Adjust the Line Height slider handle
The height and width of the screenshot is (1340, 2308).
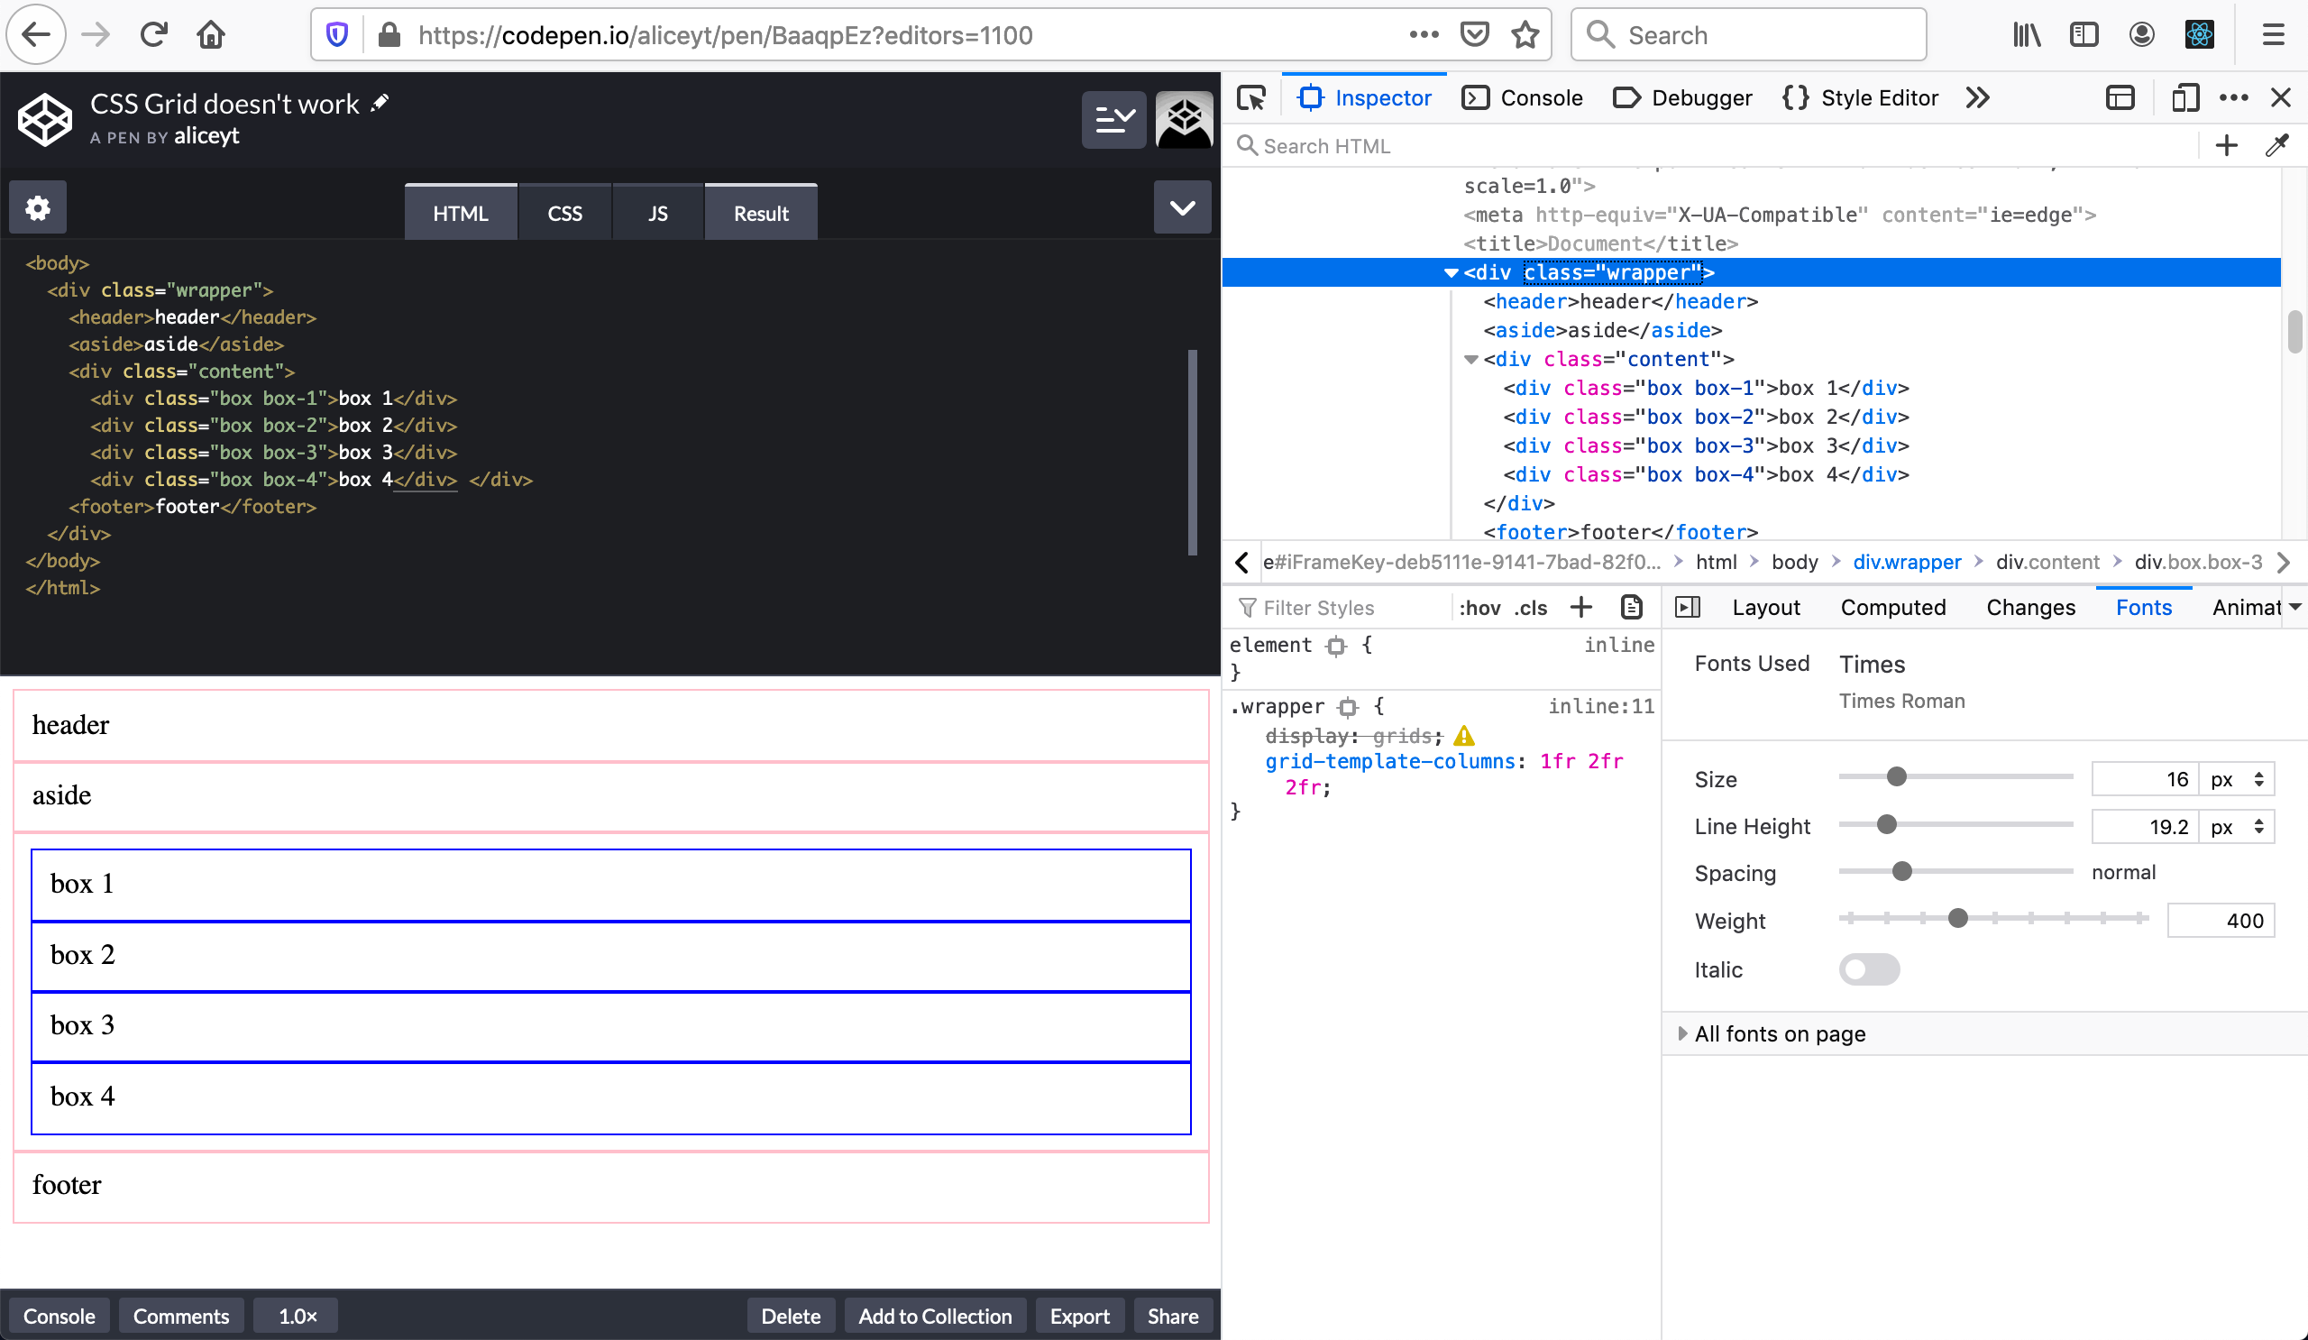click(1886, 824)
